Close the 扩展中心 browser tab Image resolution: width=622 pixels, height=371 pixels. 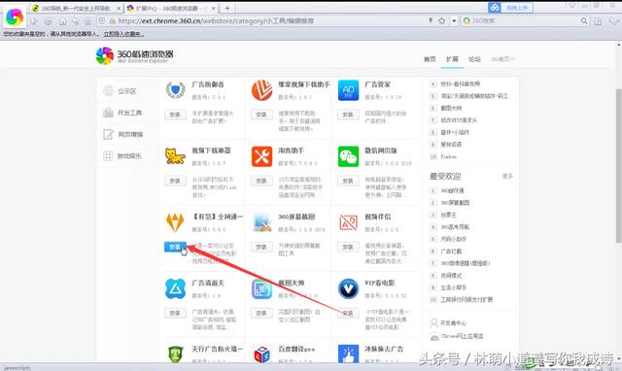point(214,8)
